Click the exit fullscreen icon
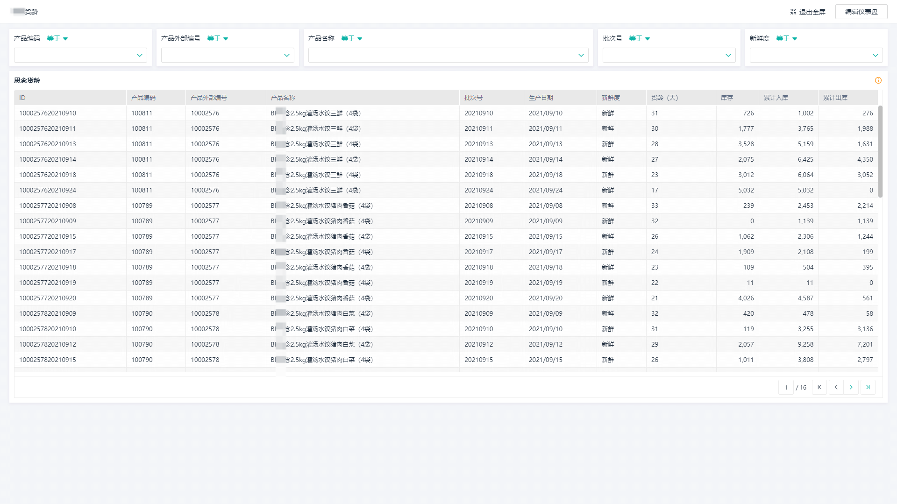Viewport: 897px width, 504px height. [793, 12]
